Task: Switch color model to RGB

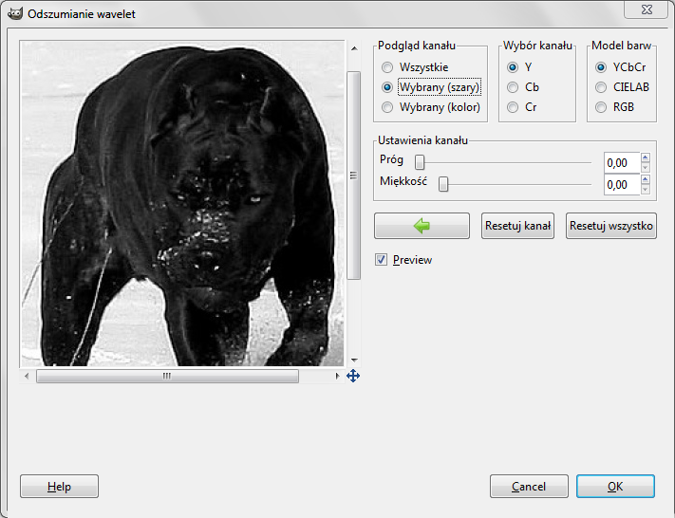Action: 601,107
